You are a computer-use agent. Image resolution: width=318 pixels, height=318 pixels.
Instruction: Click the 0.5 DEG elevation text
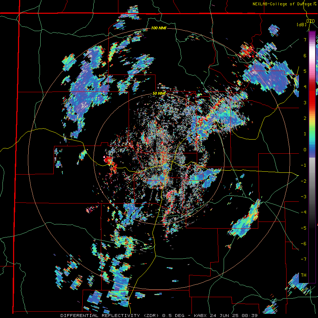click(x=173, y=316)
